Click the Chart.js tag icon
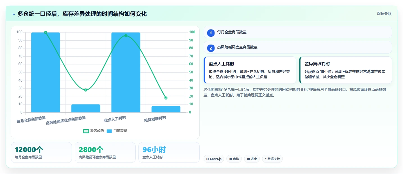The height and width of the screenshot is (174, 403). pyautogui.click(x=208, y=159)
